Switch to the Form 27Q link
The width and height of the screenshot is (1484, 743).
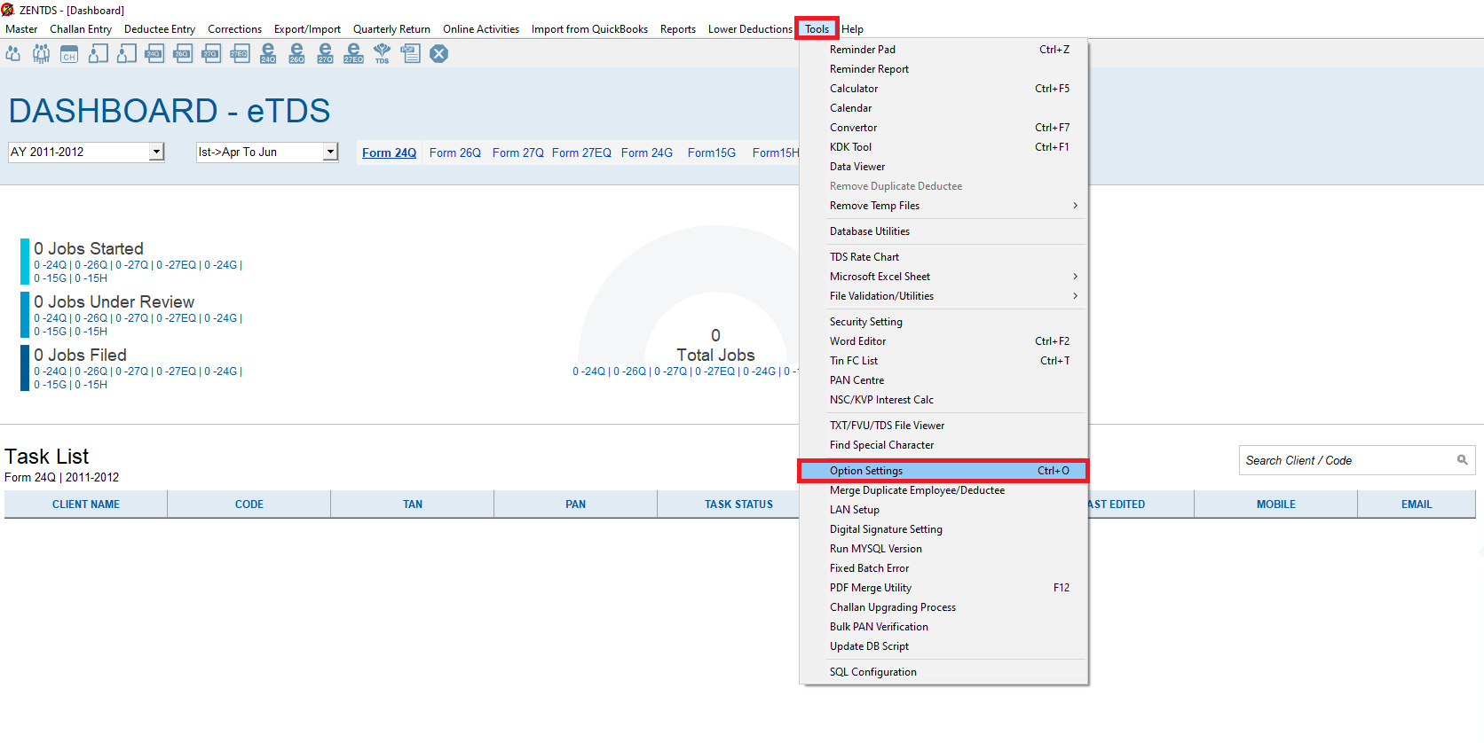518,153
